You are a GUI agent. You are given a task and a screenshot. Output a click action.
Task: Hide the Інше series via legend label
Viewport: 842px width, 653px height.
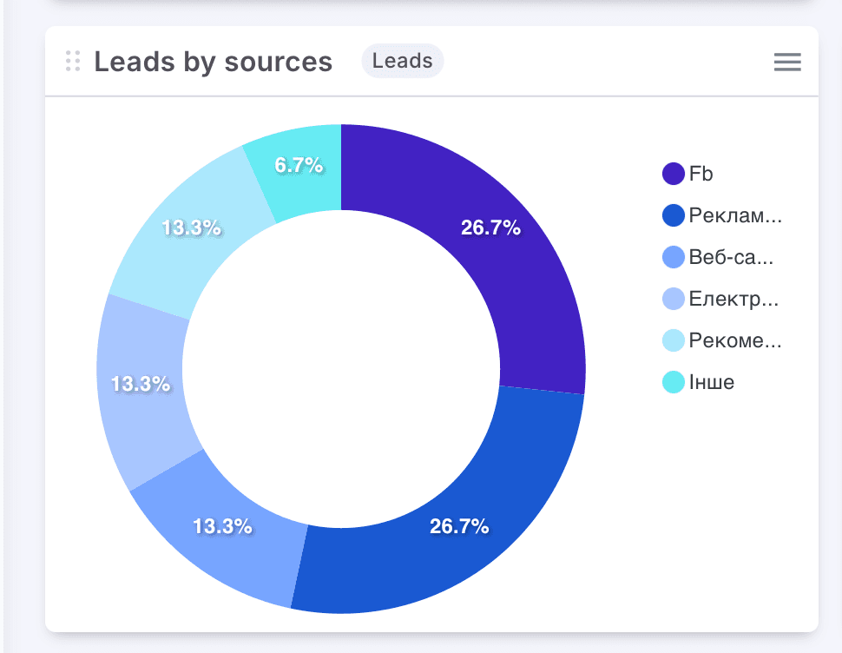tap(712, 382)
